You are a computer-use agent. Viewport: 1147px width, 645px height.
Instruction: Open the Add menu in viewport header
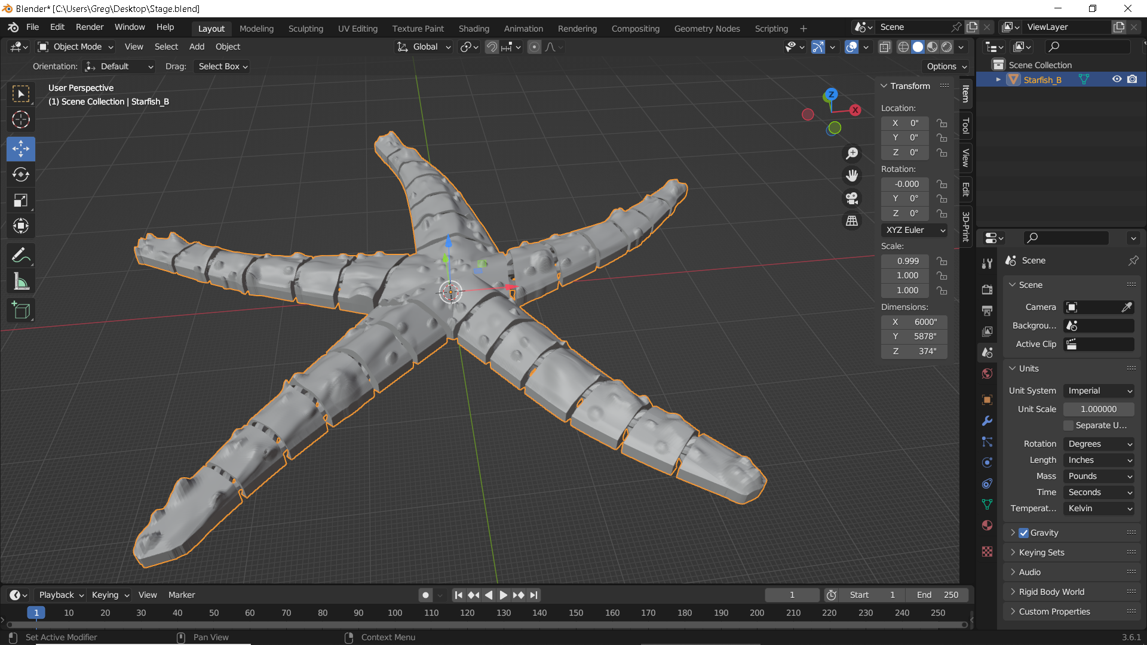point(197,47)
